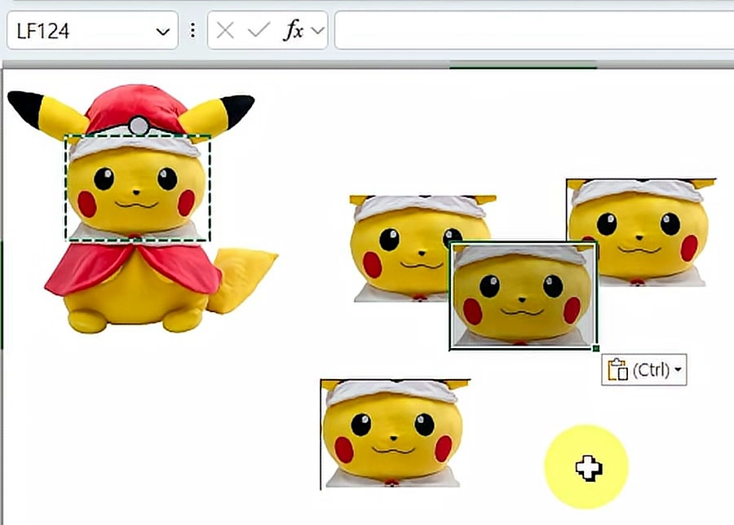
Task: Click the green fill handle of the selected range
Action: pos(596,348)
